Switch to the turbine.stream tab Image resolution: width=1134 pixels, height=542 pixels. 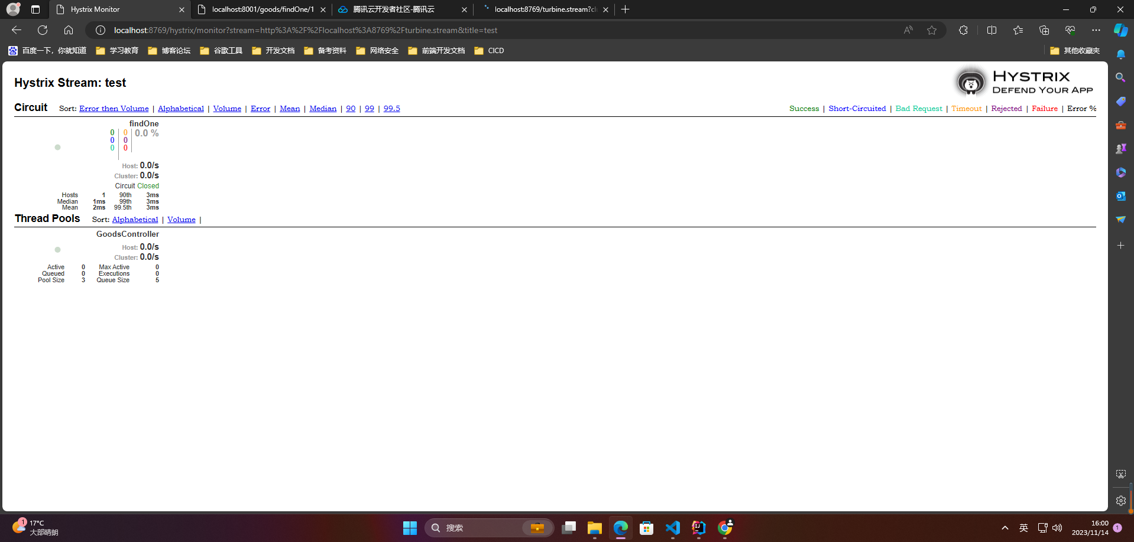tap(544, 9)
